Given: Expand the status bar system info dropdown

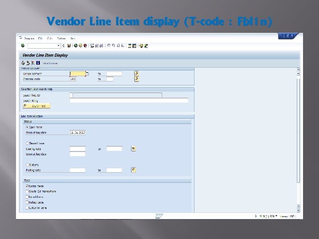Looking at the screenshot, I should click(x=276, y=216).
